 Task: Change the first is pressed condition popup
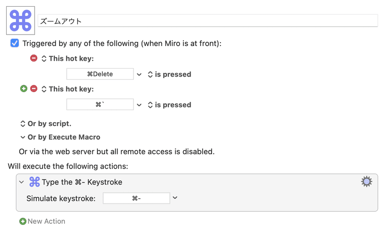point(169,74)
